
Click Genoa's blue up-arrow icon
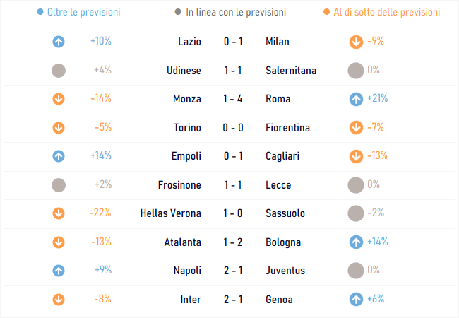(x=356, y=299)
